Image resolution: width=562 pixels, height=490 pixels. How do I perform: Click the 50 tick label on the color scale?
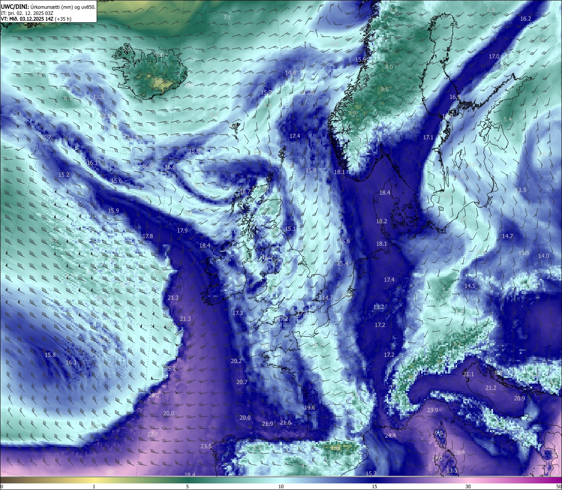558,486
